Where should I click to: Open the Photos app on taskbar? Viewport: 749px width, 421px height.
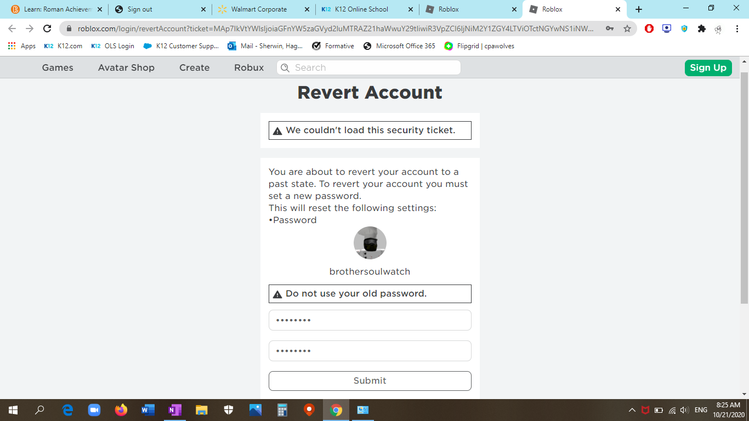tap(256, 410)
